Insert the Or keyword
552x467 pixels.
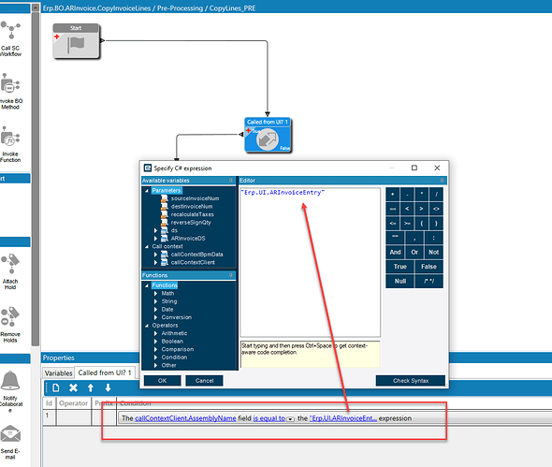[414, 252]
